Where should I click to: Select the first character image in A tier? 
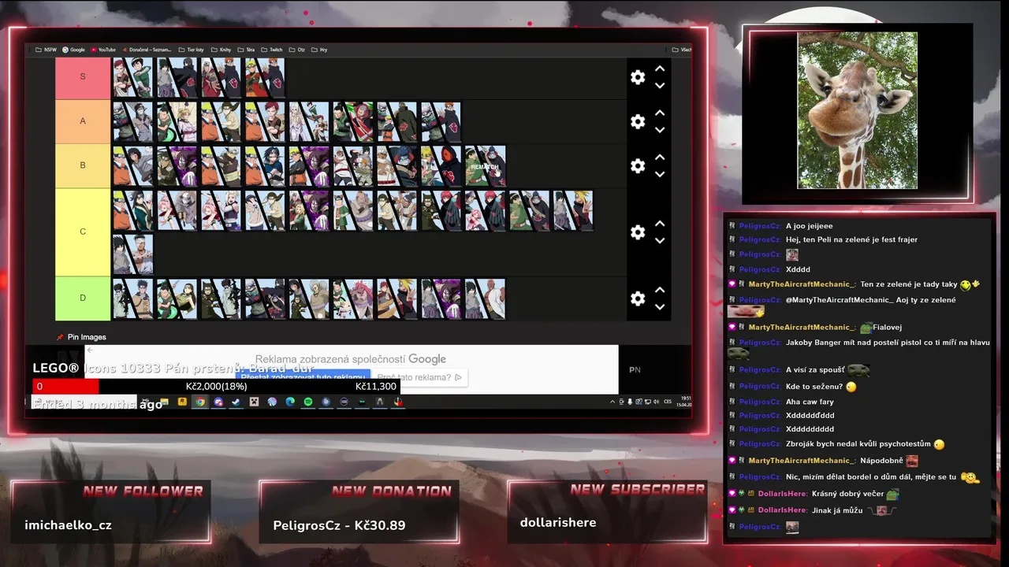[x=132, y=121]
